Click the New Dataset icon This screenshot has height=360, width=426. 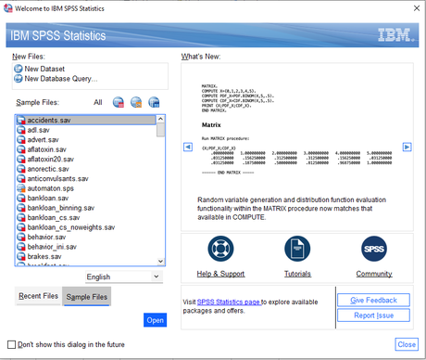19,69
